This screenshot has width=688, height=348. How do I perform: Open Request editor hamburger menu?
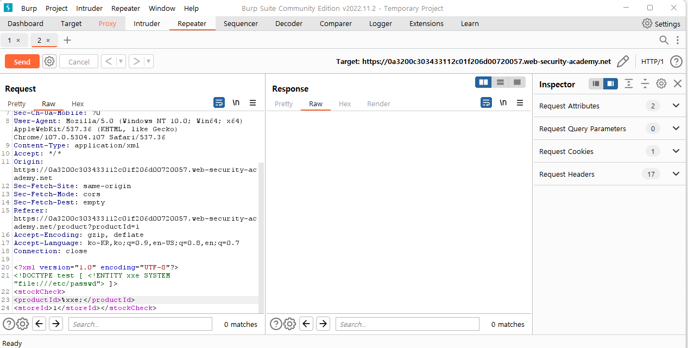(253, 102)
